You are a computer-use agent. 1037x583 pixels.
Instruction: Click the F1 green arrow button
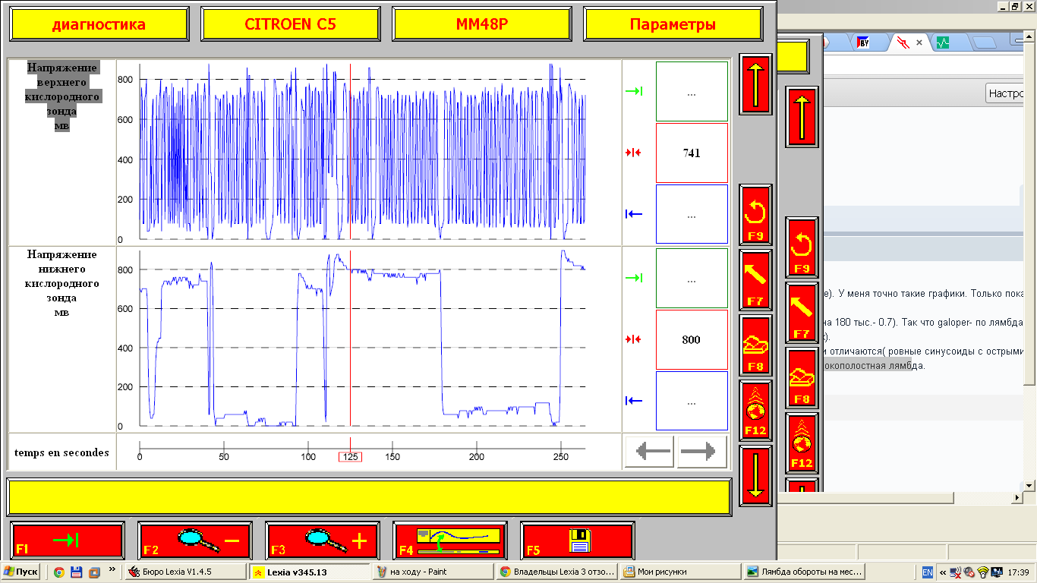(68, 540)
